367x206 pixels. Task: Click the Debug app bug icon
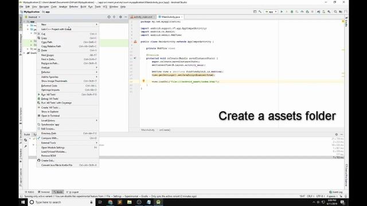click(x=292, y=11)
